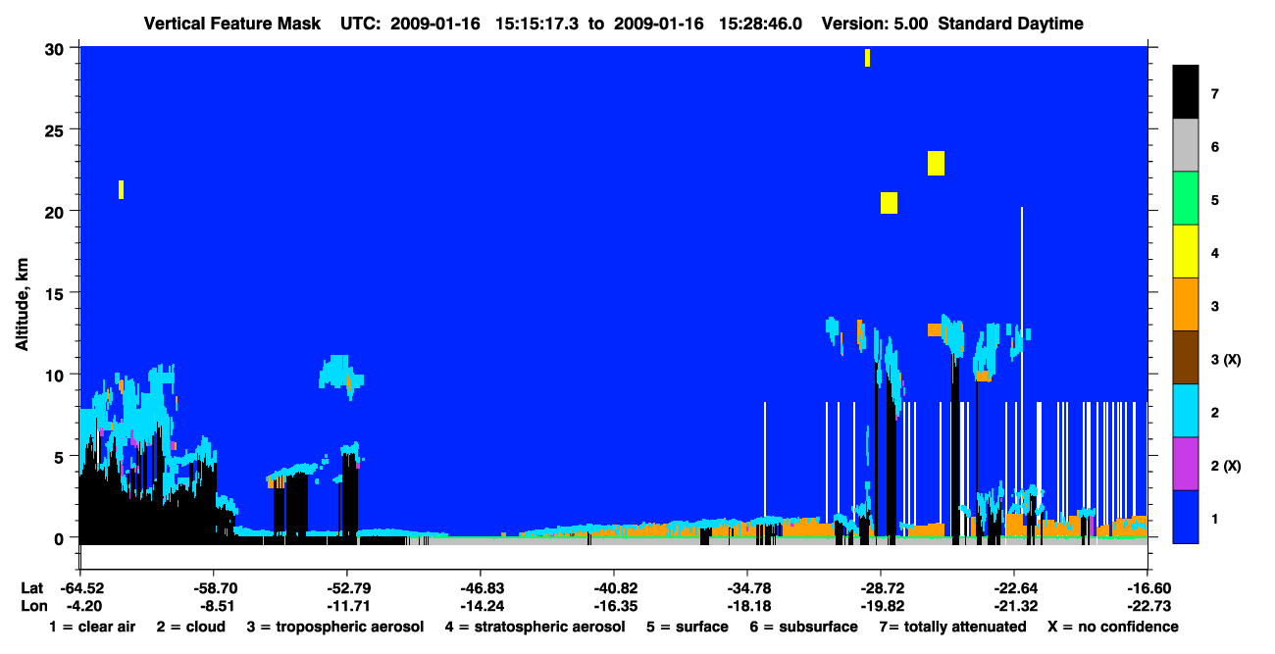Click the 'Lon' row label
The image size is (1275, 654).
coord(32,606)
